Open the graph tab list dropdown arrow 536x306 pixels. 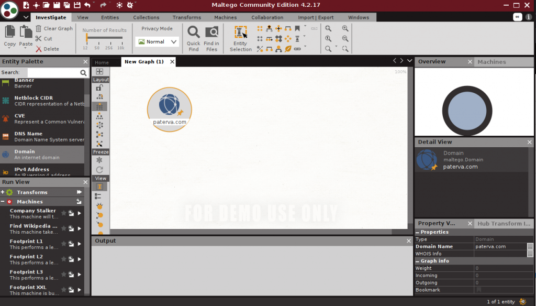(409, 61)
